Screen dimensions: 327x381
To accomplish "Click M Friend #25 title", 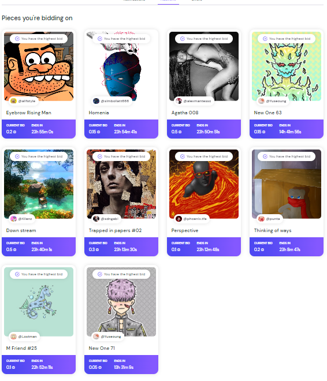I will [x=21, y=348].
